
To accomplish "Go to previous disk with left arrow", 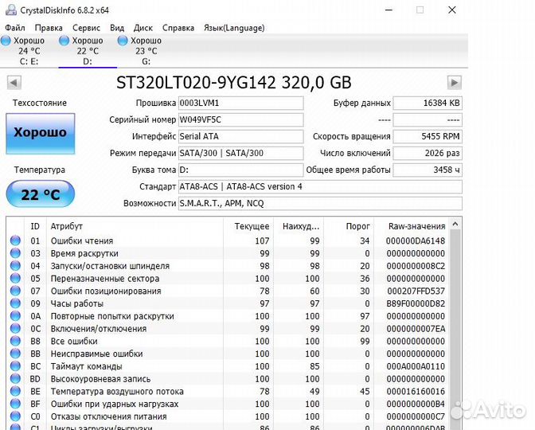I will (14, 83).
